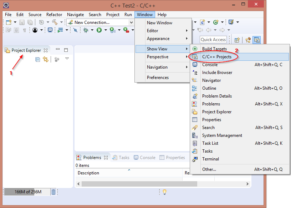Run garbage collector trash icon
291x208 pixels.
coord(53,192)
